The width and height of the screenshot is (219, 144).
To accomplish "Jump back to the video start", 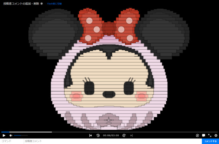I will pos(90,135).
